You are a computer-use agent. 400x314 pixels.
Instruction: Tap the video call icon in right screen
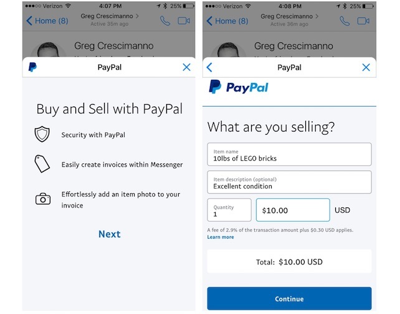click(x=364, y=21)
